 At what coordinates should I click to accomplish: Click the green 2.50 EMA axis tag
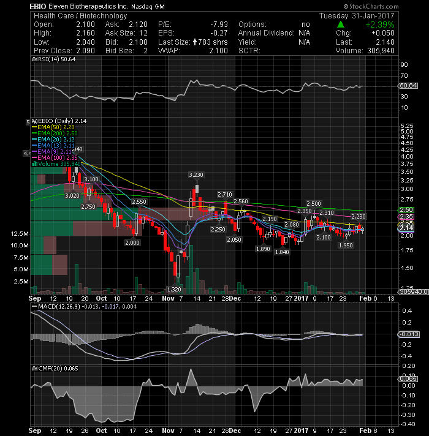(x=406, y=210)
